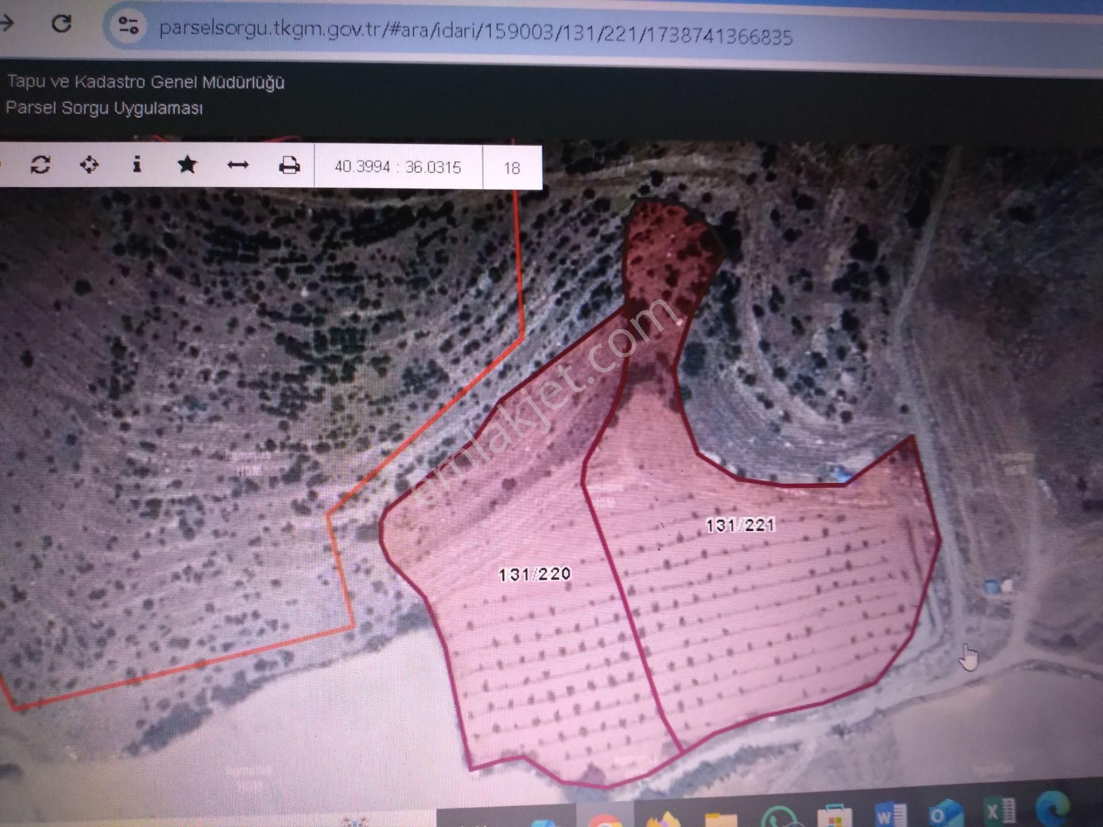Click Tapu ve Kadastro Genel Müdürlüğü header

click(x=145, y=82)
